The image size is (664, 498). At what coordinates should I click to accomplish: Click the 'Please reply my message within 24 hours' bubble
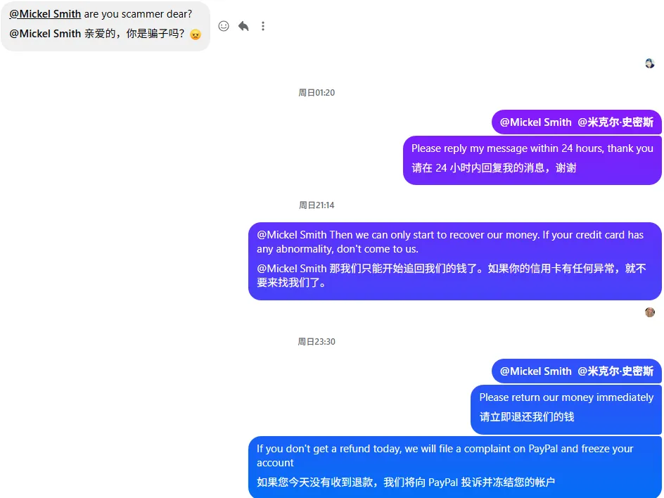pyautogui.click(x=532, y=160)
